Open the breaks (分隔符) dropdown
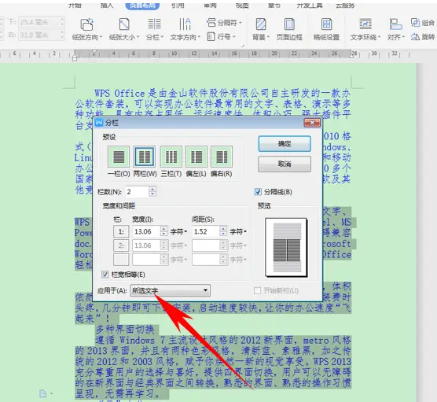Viewport: 437px width, 402px height. [224, 23]
